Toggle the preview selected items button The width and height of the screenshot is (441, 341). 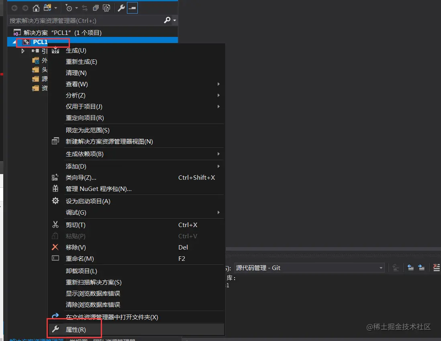(132, 8)
